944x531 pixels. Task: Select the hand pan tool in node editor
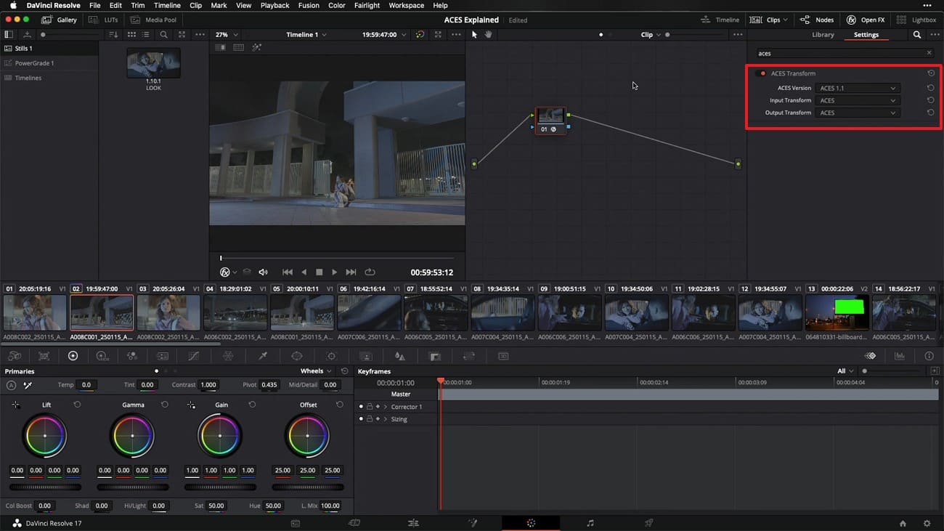(489, 35)
